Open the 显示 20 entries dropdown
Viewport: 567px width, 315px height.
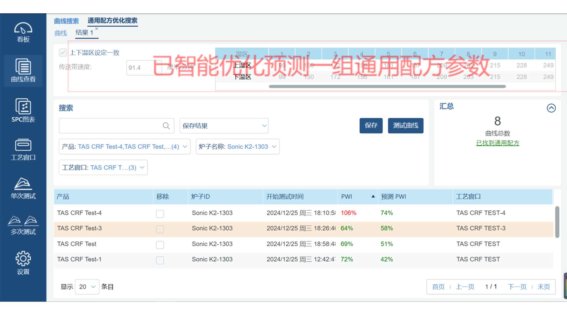[x=87, y=287]
